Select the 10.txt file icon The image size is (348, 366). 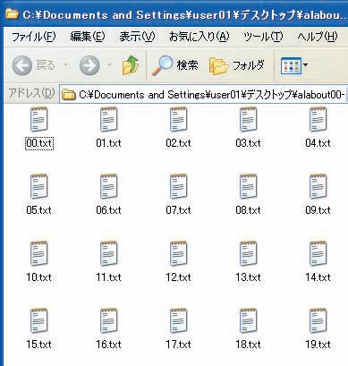pos(39,254)
